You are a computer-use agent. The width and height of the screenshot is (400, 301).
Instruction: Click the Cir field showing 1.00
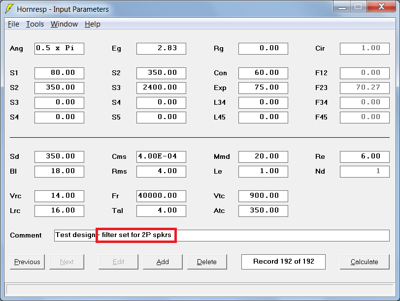[365, 49]
